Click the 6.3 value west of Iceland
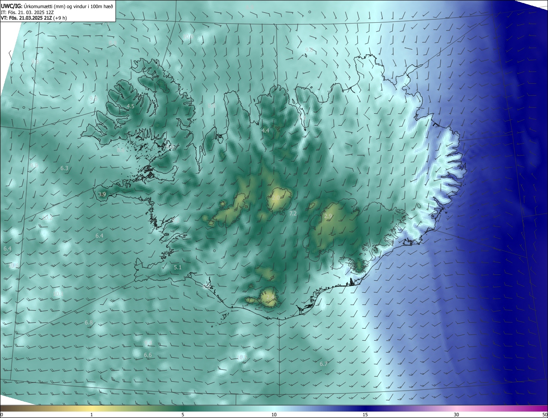The height and width of the screenshot is (418, 548). [64, 168]
